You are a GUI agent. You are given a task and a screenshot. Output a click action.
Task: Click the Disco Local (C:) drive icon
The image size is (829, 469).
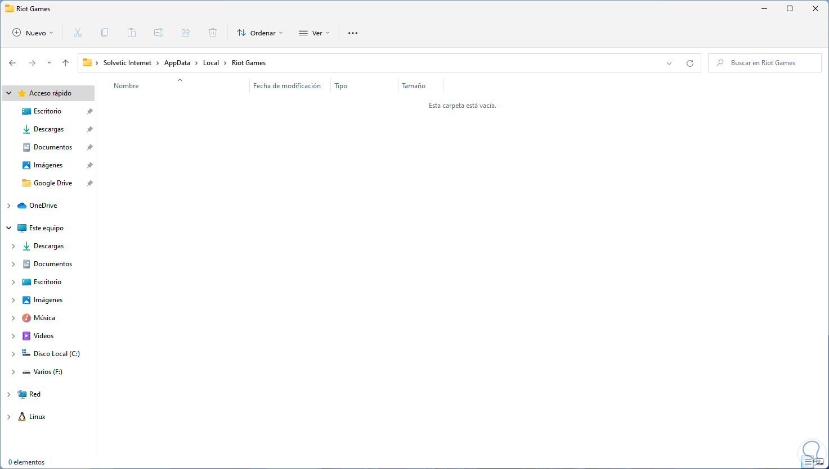point(26,353)
